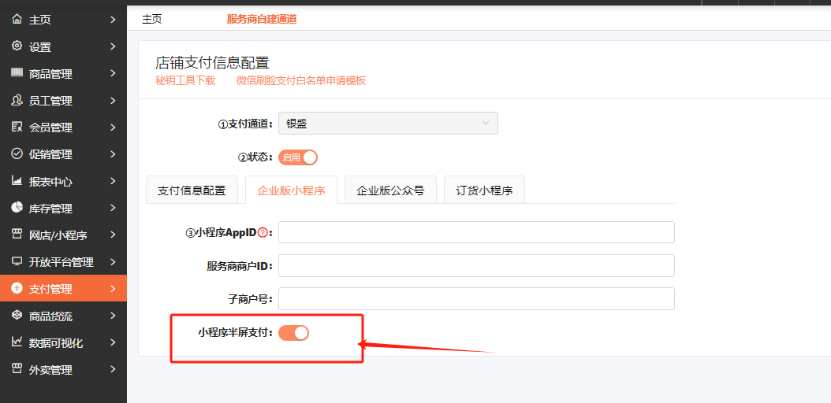
Task: Click the bar chart icon beside 报表中心
Action: point(17,181)
